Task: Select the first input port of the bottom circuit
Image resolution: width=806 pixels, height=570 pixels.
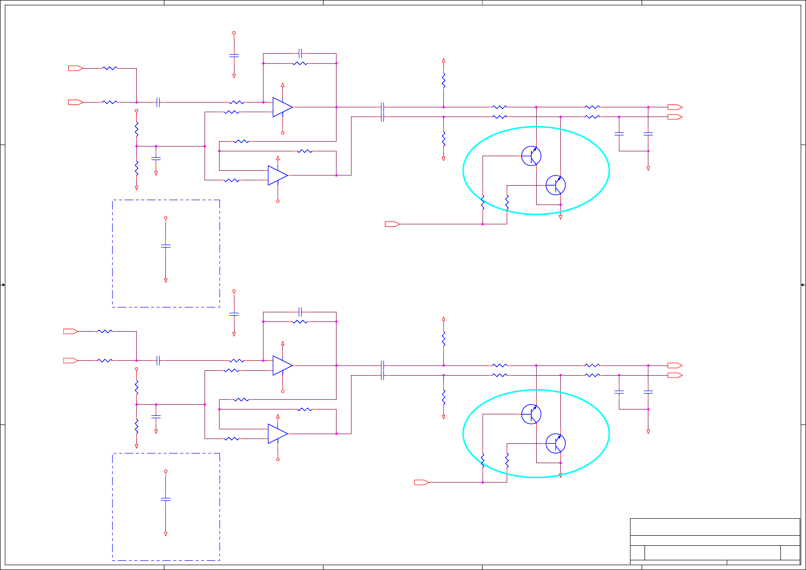Action: click(71, 331)
